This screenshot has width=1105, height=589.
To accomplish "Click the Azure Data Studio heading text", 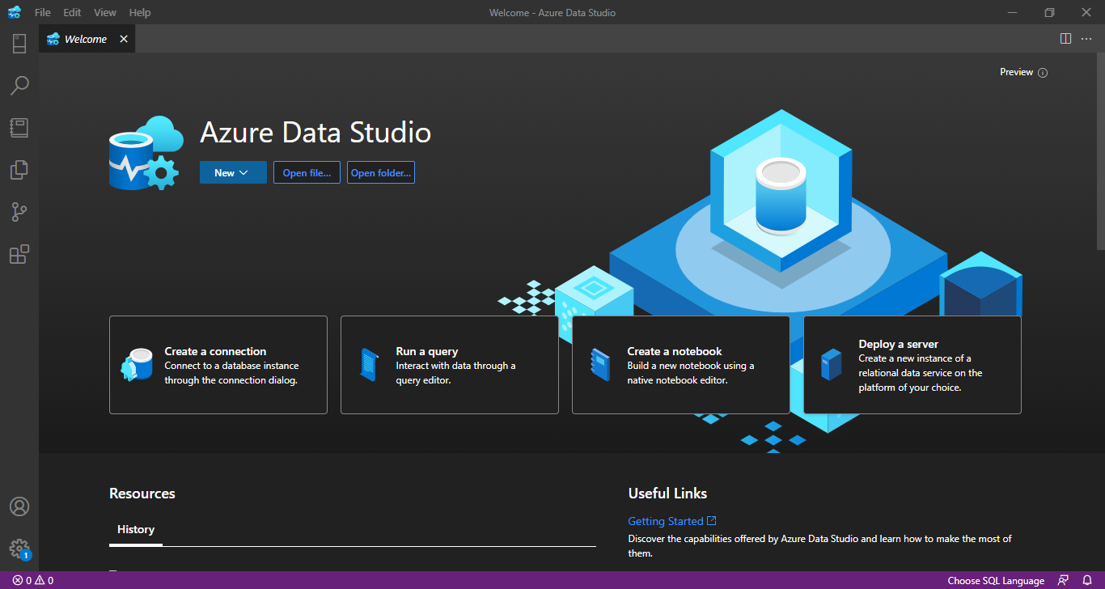I will tap(315, 133).
